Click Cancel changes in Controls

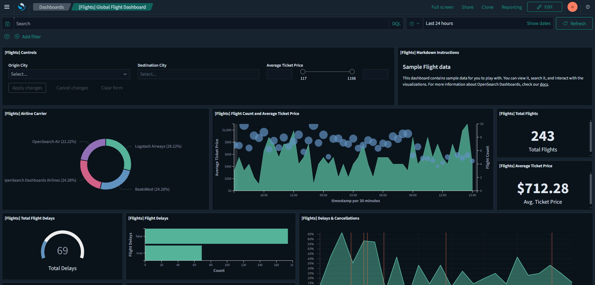tap(72, 88)
